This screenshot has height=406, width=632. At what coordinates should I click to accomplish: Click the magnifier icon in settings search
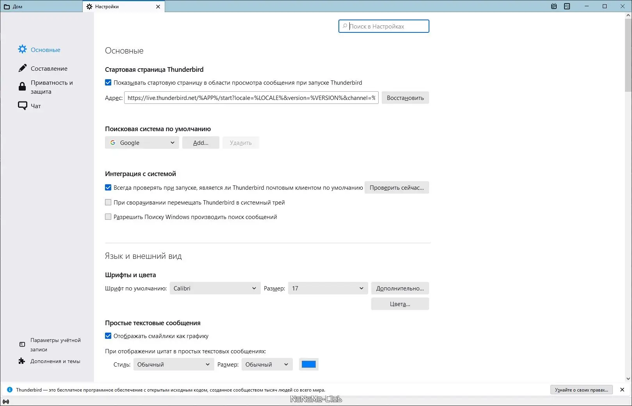pyautogui.click(x=345, y=26)
